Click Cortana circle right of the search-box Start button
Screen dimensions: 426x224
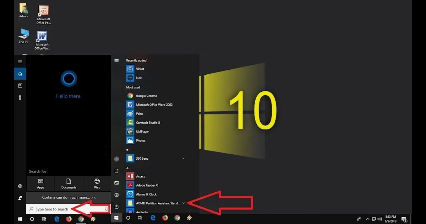point(32,219)
